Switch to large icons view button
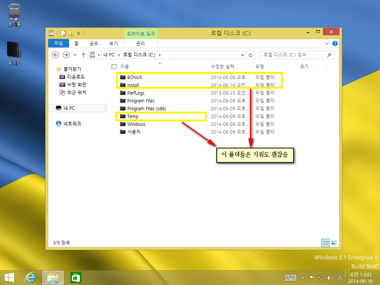Viewport: 380px width, 285px height. point(334,243)
